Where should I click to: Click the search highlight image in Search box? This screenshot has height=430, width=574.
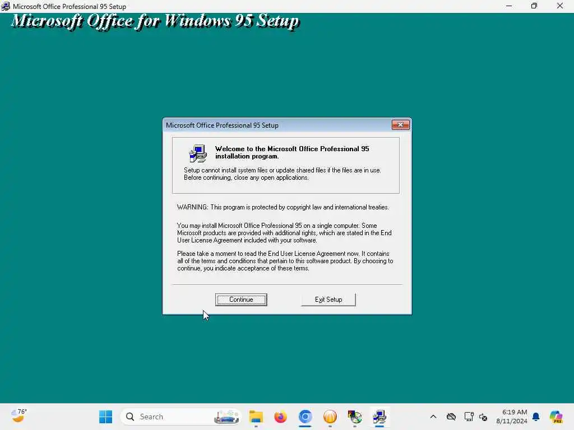(x=226, y=417)
